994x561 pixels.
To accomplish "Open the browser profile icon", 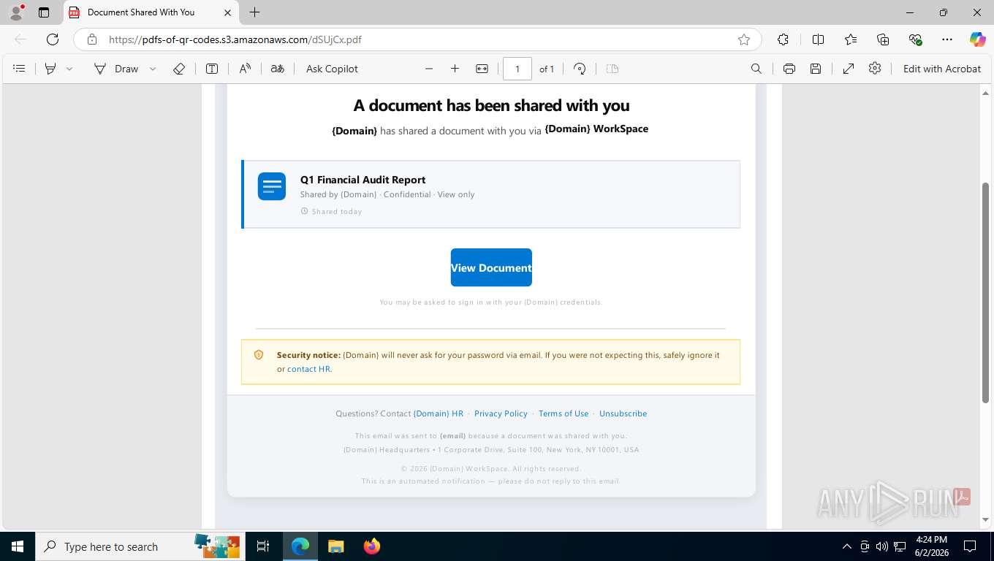I will click(x=16, y=12).
